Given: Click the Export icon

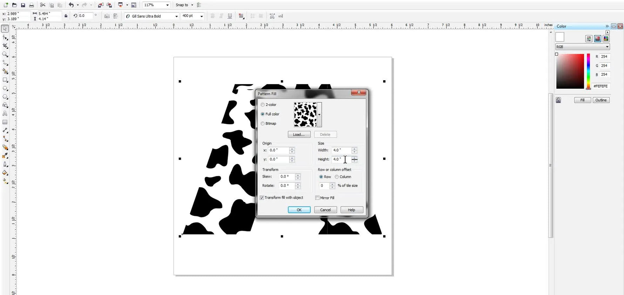Looking at the screenshot, I should click(109, 5).
